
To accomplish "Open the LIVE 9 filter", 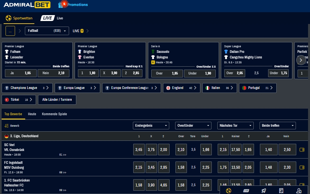I will [78, 31].
